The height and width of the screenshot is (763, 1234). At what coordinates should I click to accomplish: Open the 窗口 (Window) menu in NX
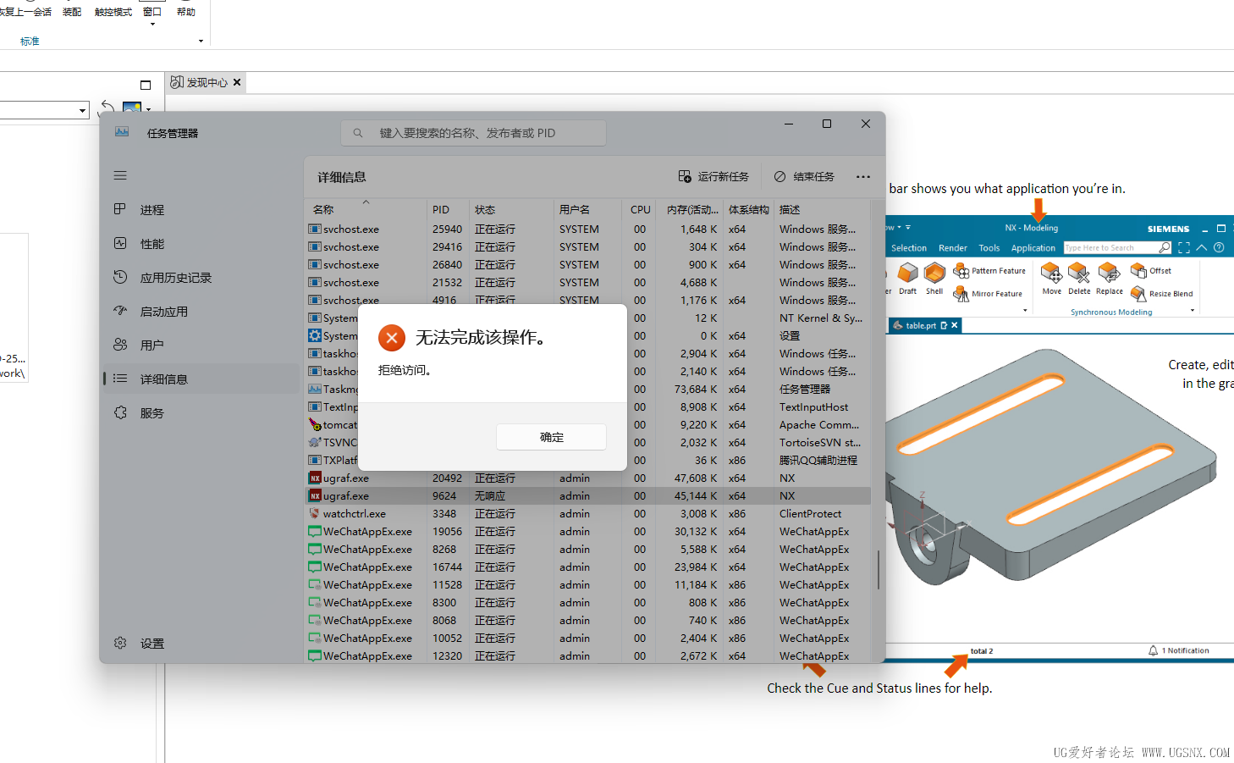tap(152, 13)
